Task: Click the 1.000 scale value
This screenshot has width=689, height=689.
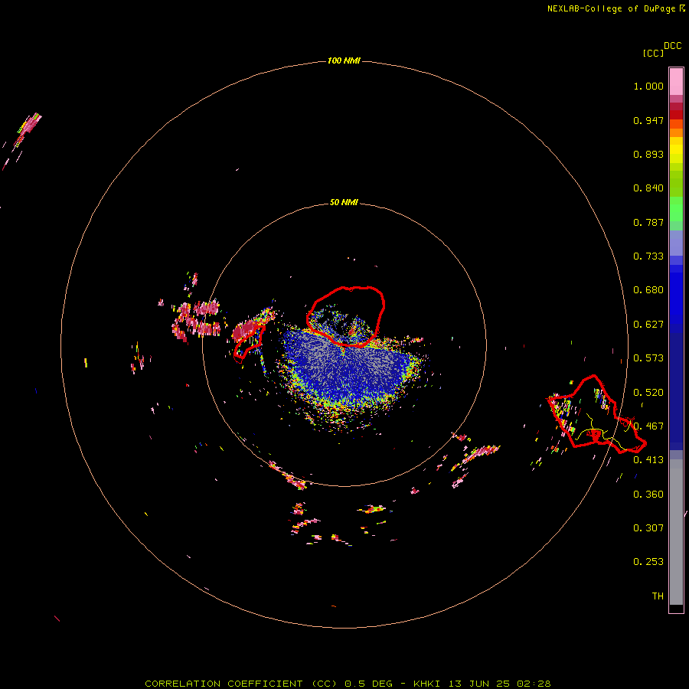Action: tap(648, 86)
